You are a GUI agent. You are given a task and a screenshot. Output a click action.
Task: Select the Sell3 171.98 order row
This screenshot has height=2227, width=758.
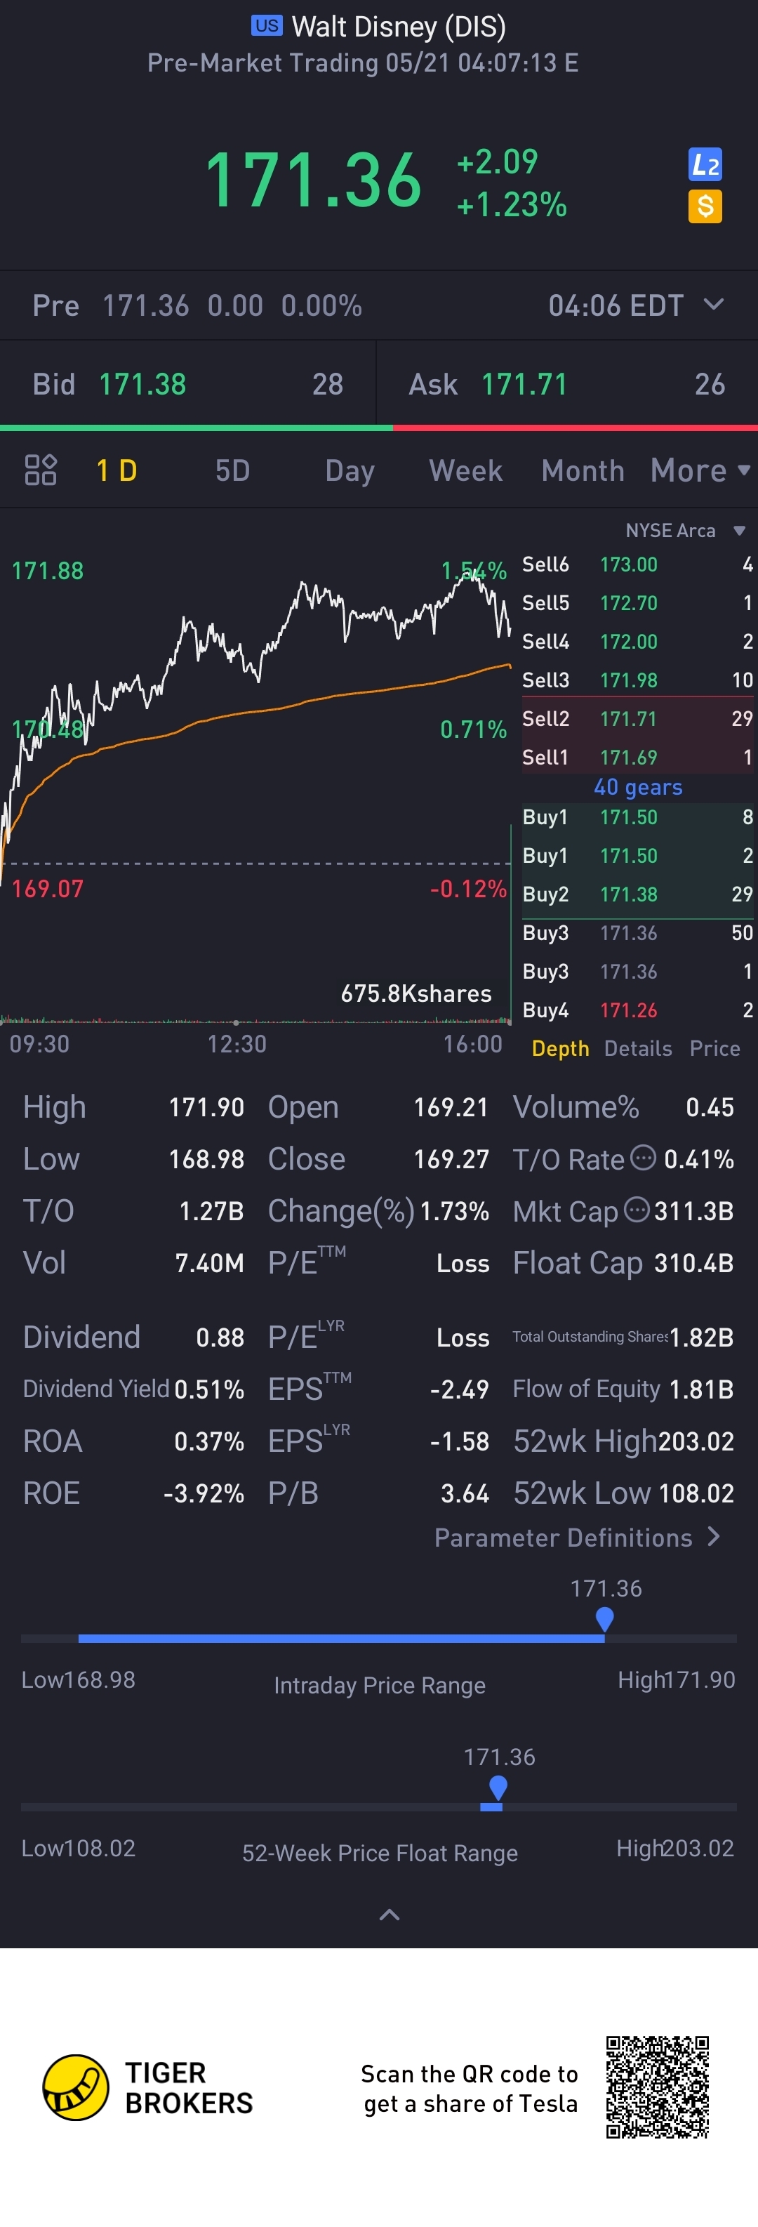point(637,680)
